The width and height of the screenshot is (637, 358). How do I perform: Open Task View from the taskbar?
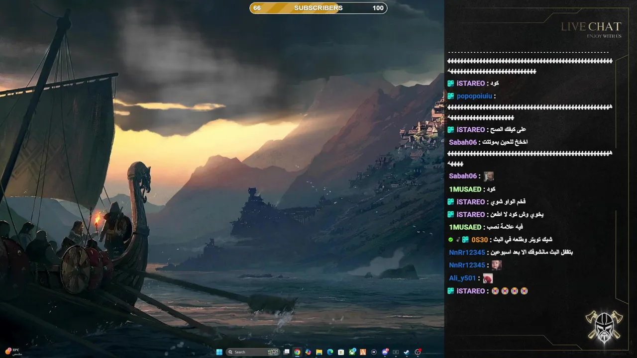tap(286, 352)
